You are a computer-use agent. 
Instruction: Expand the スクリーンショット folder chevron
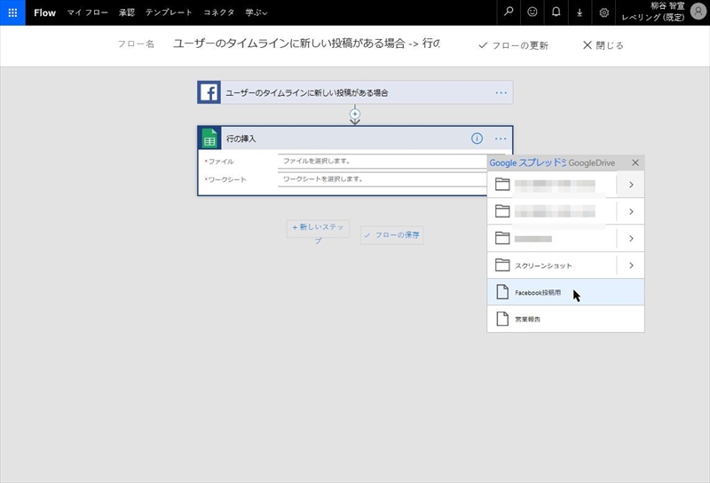(630, 265)
